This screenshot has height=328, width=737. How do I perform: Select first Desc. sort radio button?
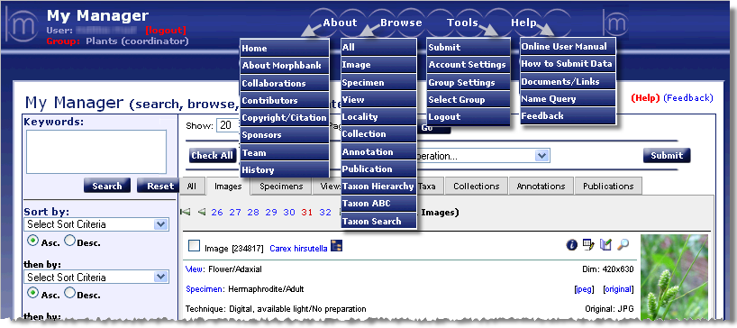(69, 241)
